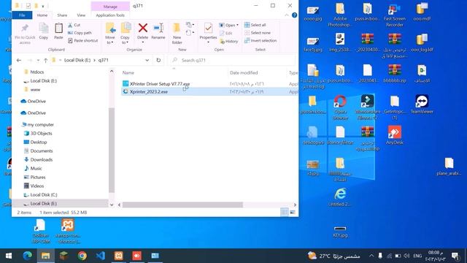Viewport: 467px width, 263px height.
Task: Click in the Search q371 field
Action: pyautogui.click(x=232, y=60)
